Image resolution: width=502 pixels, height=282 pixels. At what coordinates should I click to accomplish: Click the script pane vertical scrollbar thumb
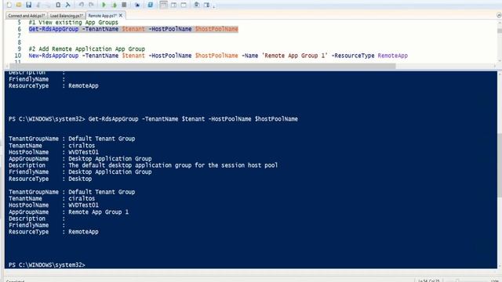click(500, 31)
